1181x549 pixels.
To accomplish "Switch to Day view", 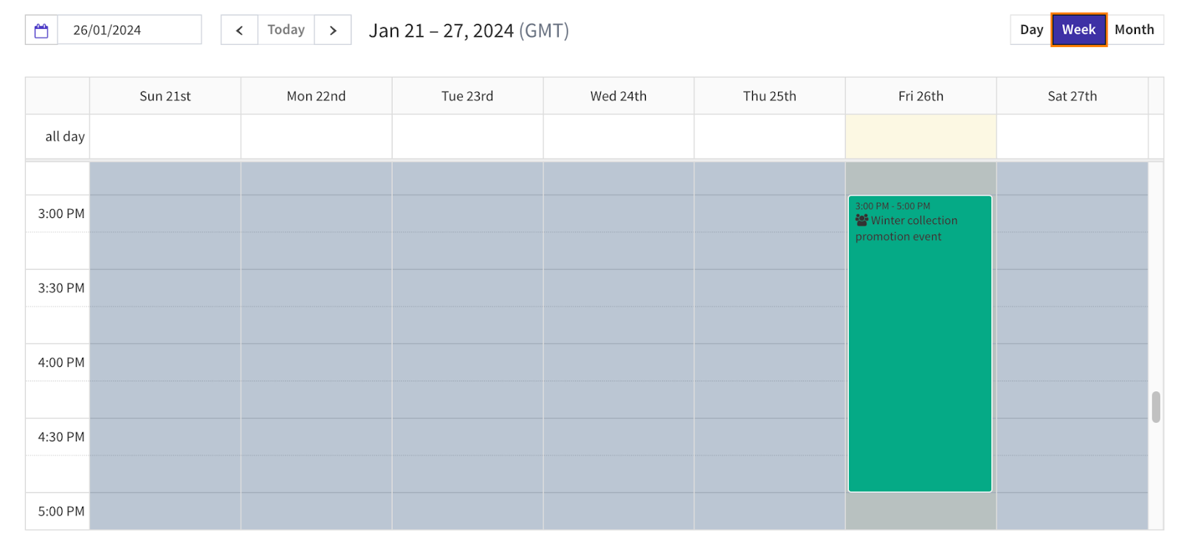I will coord(1031,29).
